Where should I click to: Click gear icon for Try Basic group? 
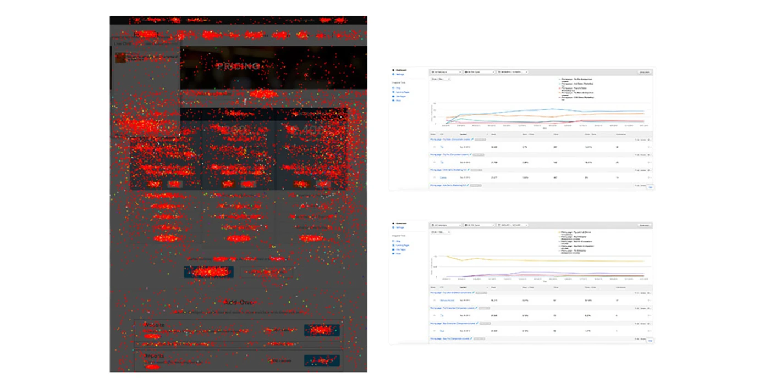(x=649, y=140)
